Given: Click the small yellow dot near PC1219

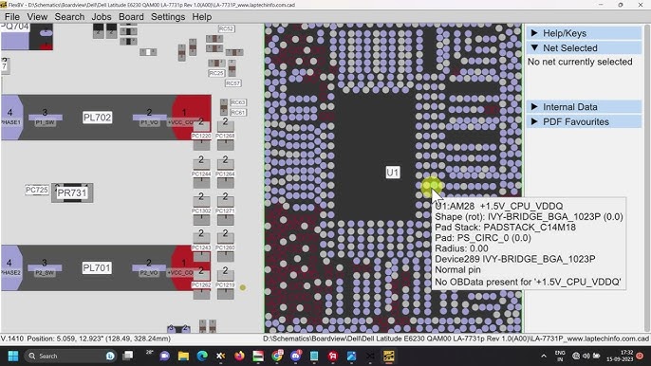Looking at the screenshot, I should [243, 287].
